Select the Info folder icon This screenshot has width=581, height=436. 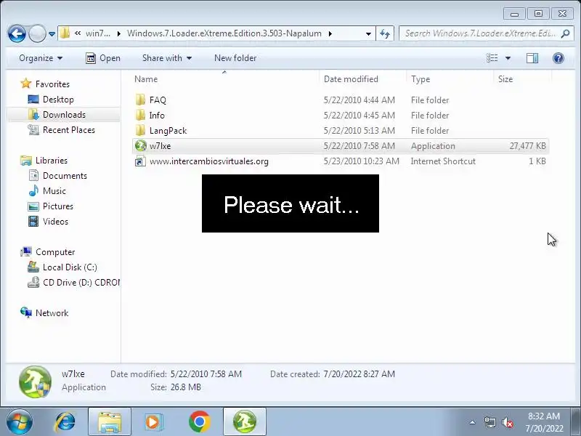tap(140, 115)
